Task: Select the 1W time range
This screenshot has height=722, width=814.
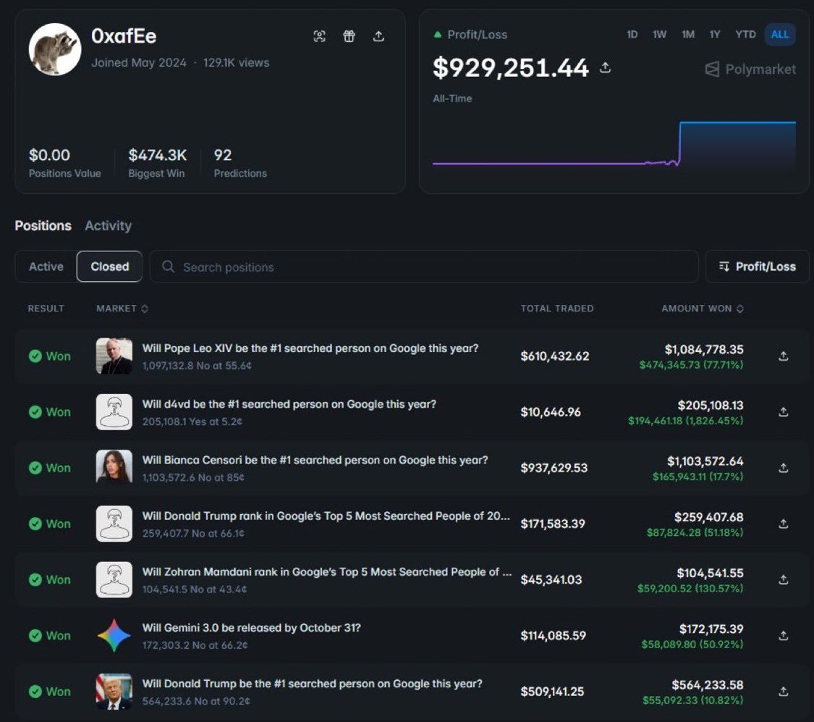Action: (659, 34)
